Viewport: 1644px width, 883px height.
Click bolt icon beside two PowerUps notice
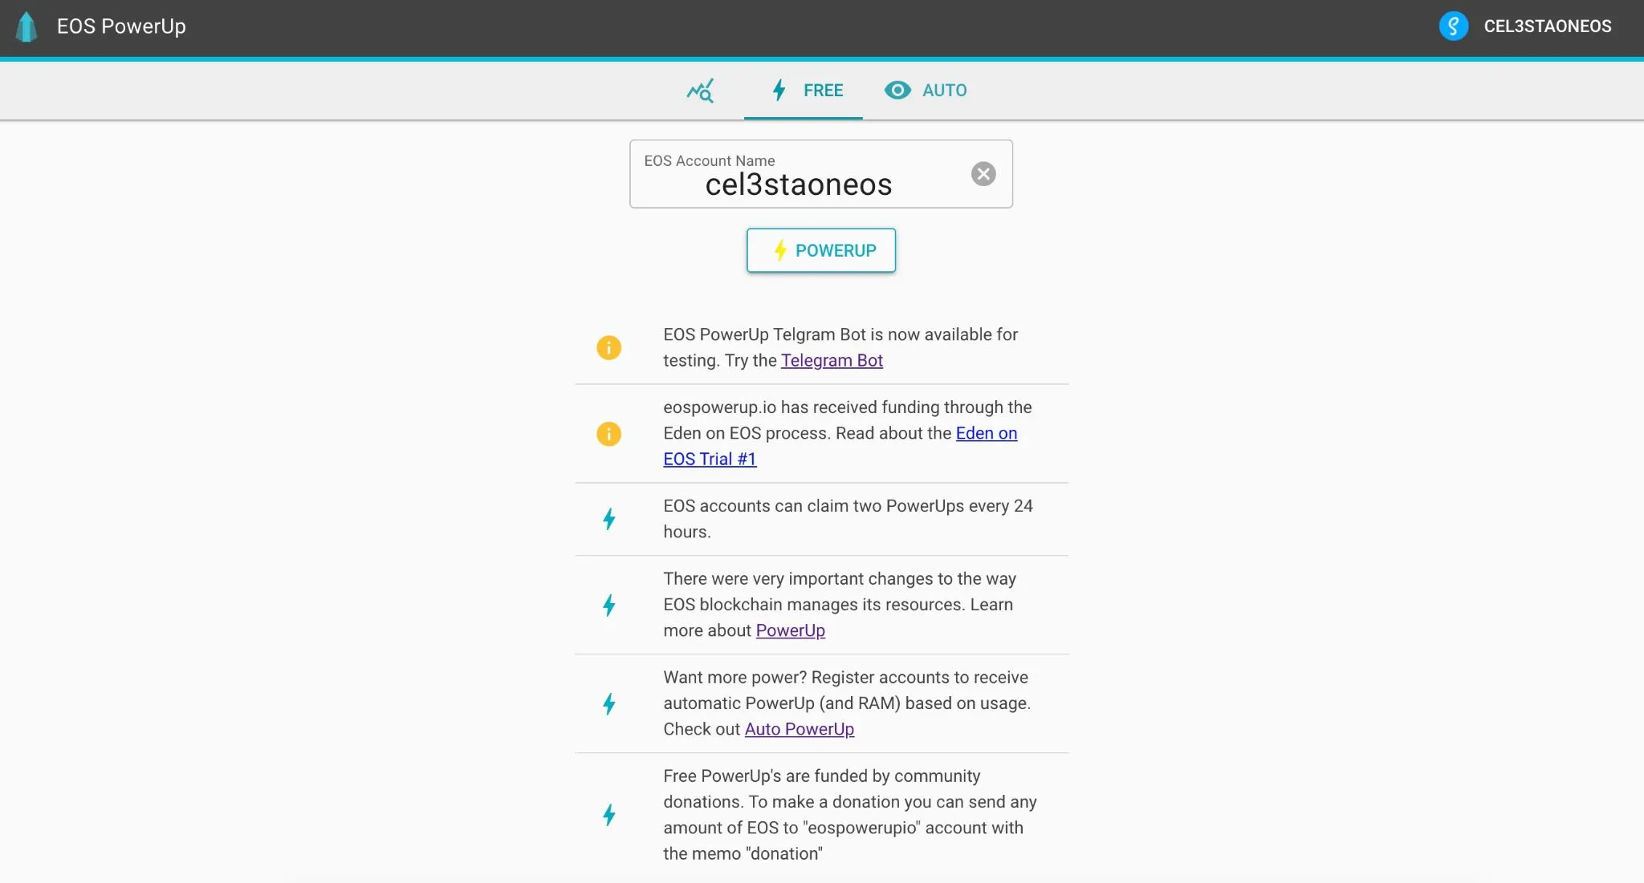point(609,519)
